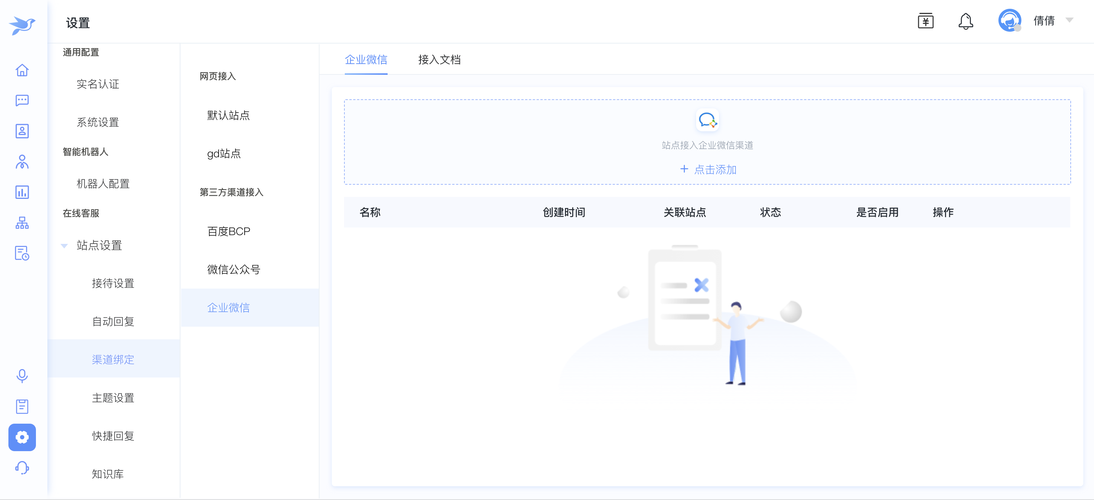Open 自动回复 in site settings

[113, 322]
